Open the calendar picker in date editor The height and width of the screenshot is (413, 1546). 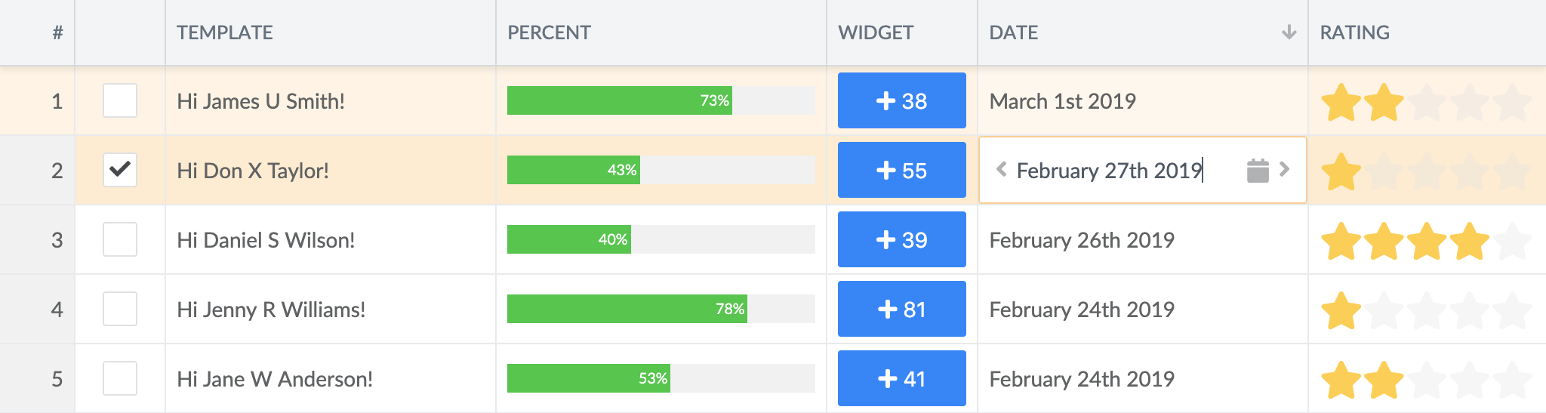click(x=1257, y=171)
